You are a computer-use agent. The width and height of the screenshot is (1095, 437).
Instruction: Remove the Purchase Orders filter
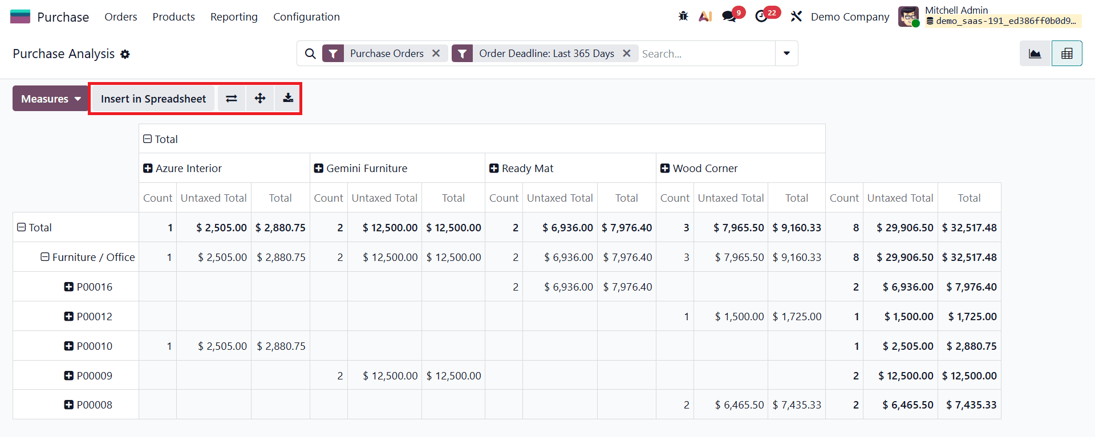pos(436,53)
